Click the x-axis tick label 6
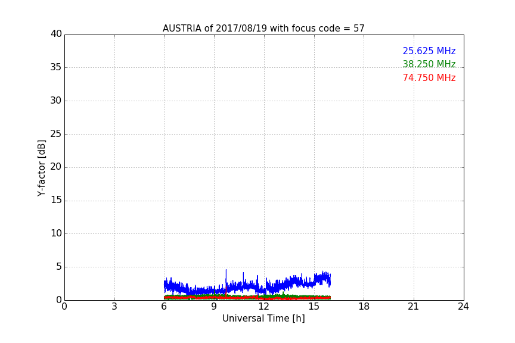This screenshot has width=515, height=343. click(164, 307)
